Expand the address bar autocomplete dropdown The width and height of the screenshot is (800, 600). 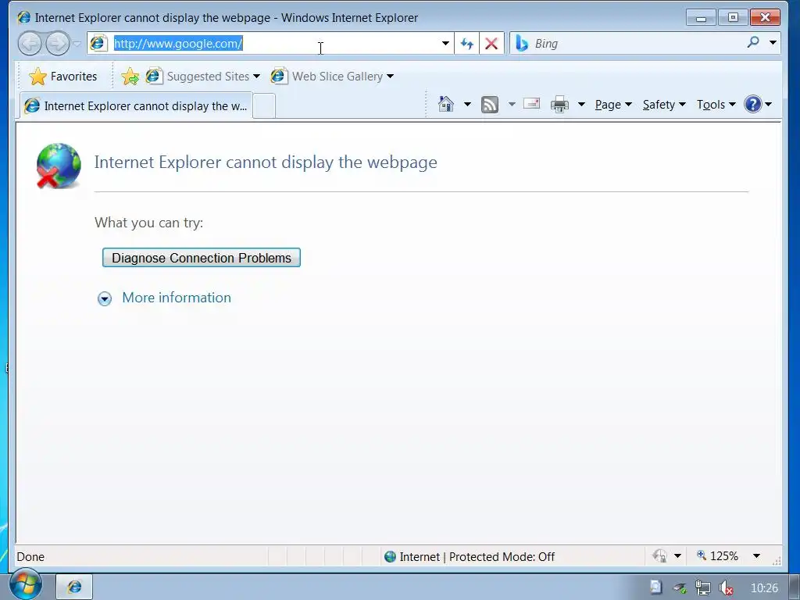[445, 44]
